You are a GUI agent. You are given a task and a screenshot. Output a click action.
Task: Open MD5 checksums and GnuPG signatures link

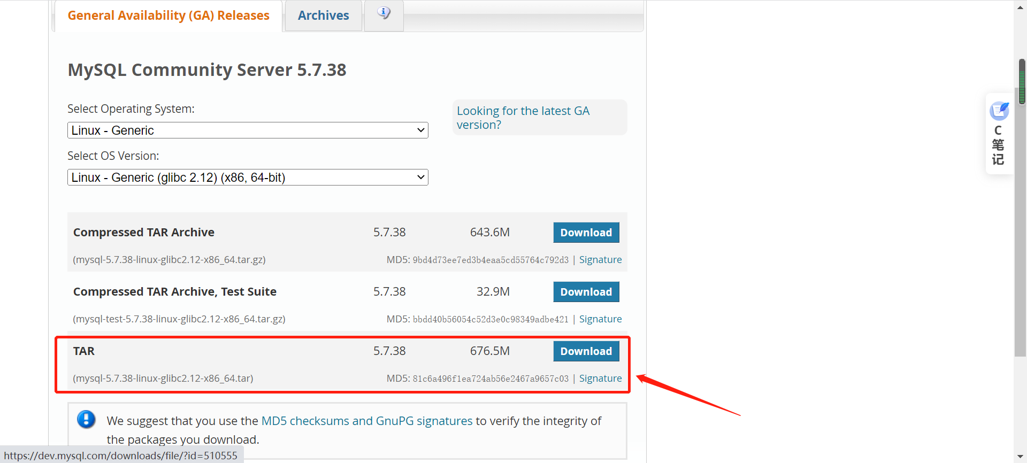[x=366, y=421]
